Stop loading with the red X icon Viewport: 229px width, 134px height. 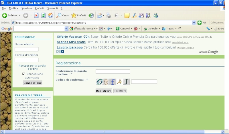coord(36,15)
